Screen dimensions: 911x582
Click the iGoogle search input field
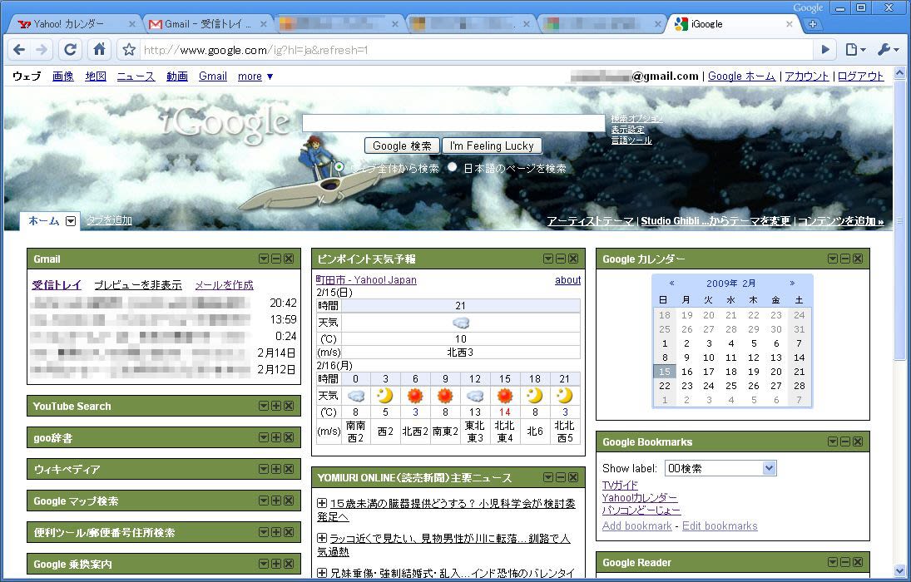453,122
